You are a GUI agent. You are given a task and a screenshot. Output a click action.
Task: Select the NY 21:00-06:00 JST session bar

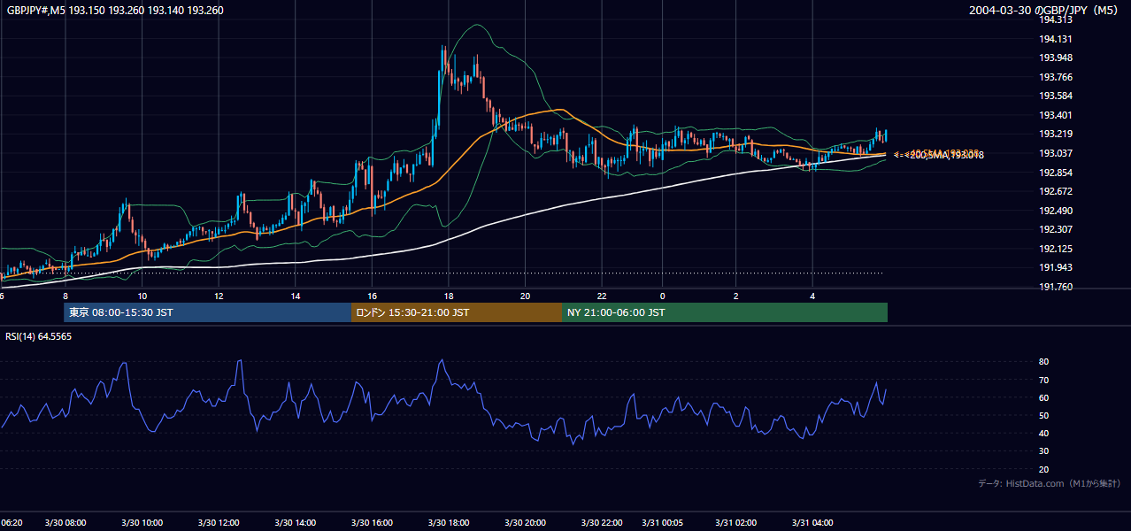coord(725,312)
